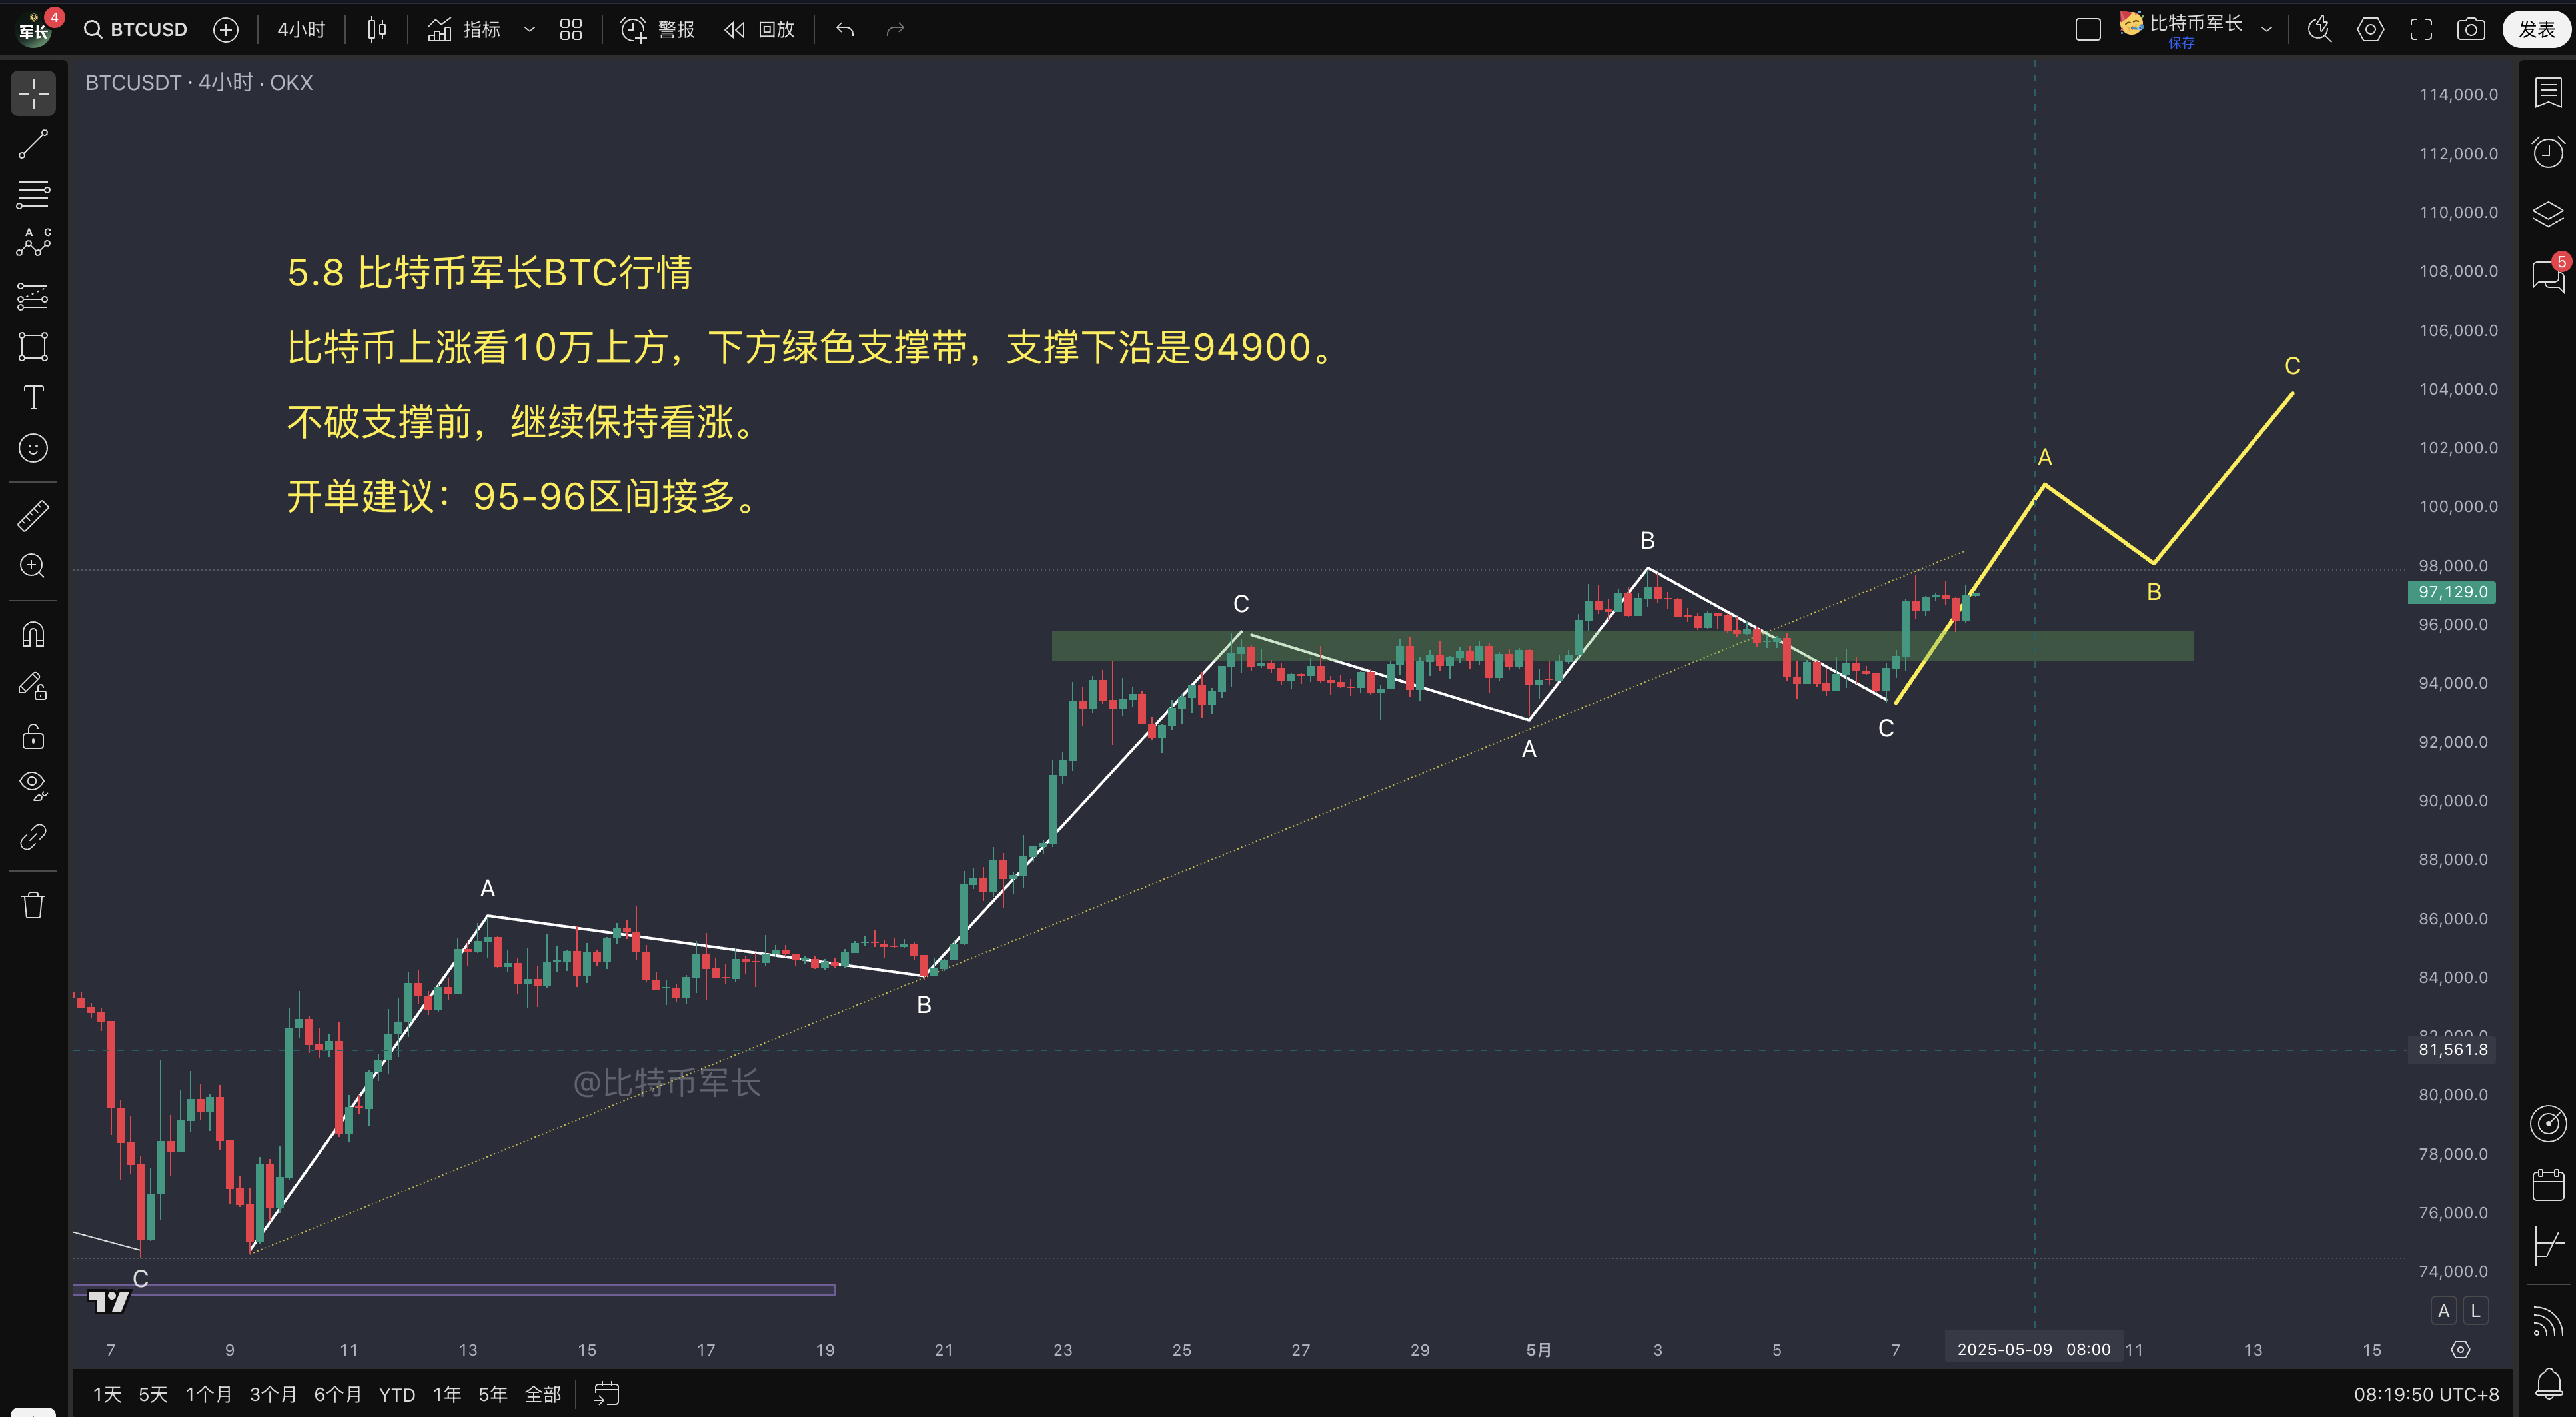Viewport: 2576px width, 1417px height.
Task: Choose a chart layout square icon
Action: pyautogui.click(x=2087, y=30)
